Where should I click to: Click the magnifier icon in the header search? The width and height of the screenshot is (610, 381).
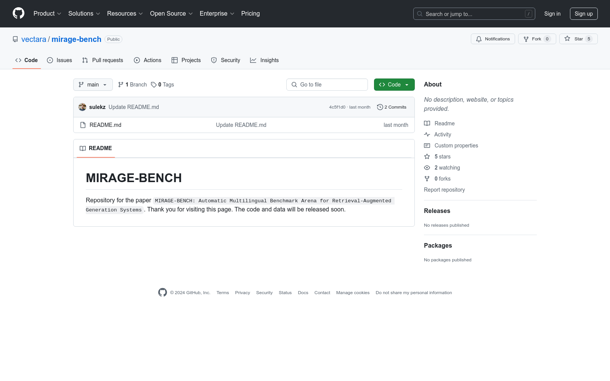pyautogui.click(x=420, y=14)
